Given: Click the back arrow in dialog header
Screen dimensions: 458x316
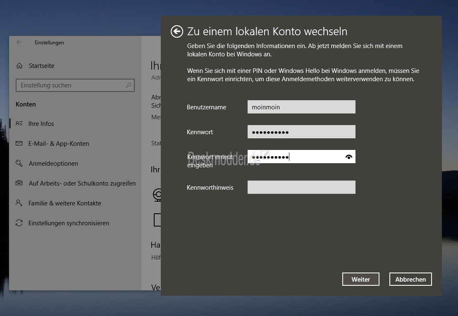Looking at the screenshot, I should tap(177, 31).
